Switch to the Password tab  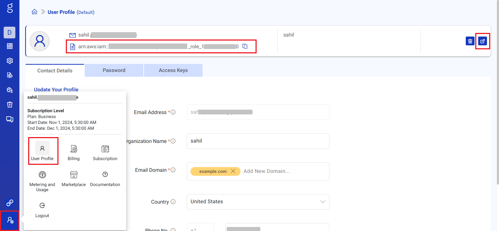(x=114, y=71)
